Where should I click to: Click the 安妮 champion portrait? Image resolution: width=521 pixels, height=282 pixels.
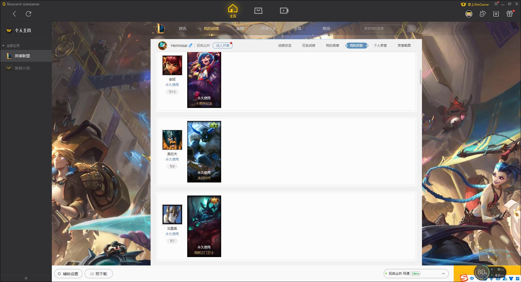pos(172,65)
